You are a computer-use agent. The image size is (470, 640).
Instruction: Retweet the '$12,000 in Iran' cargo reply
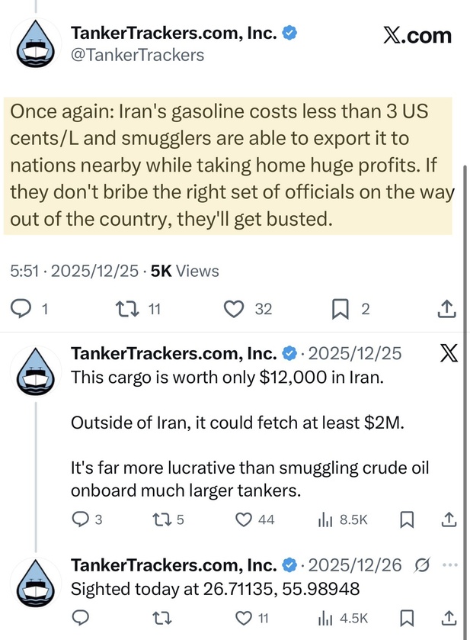[161, 519]
